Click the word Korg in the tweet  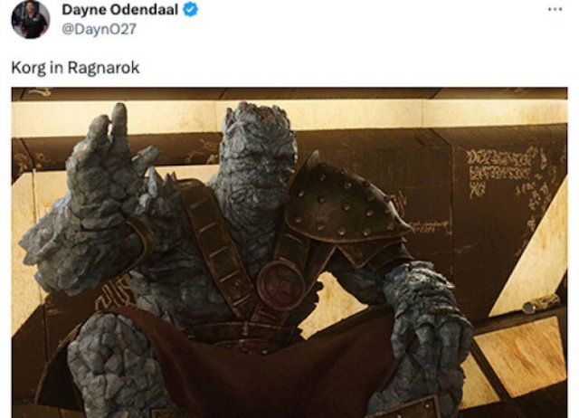[x=27, y=69]
